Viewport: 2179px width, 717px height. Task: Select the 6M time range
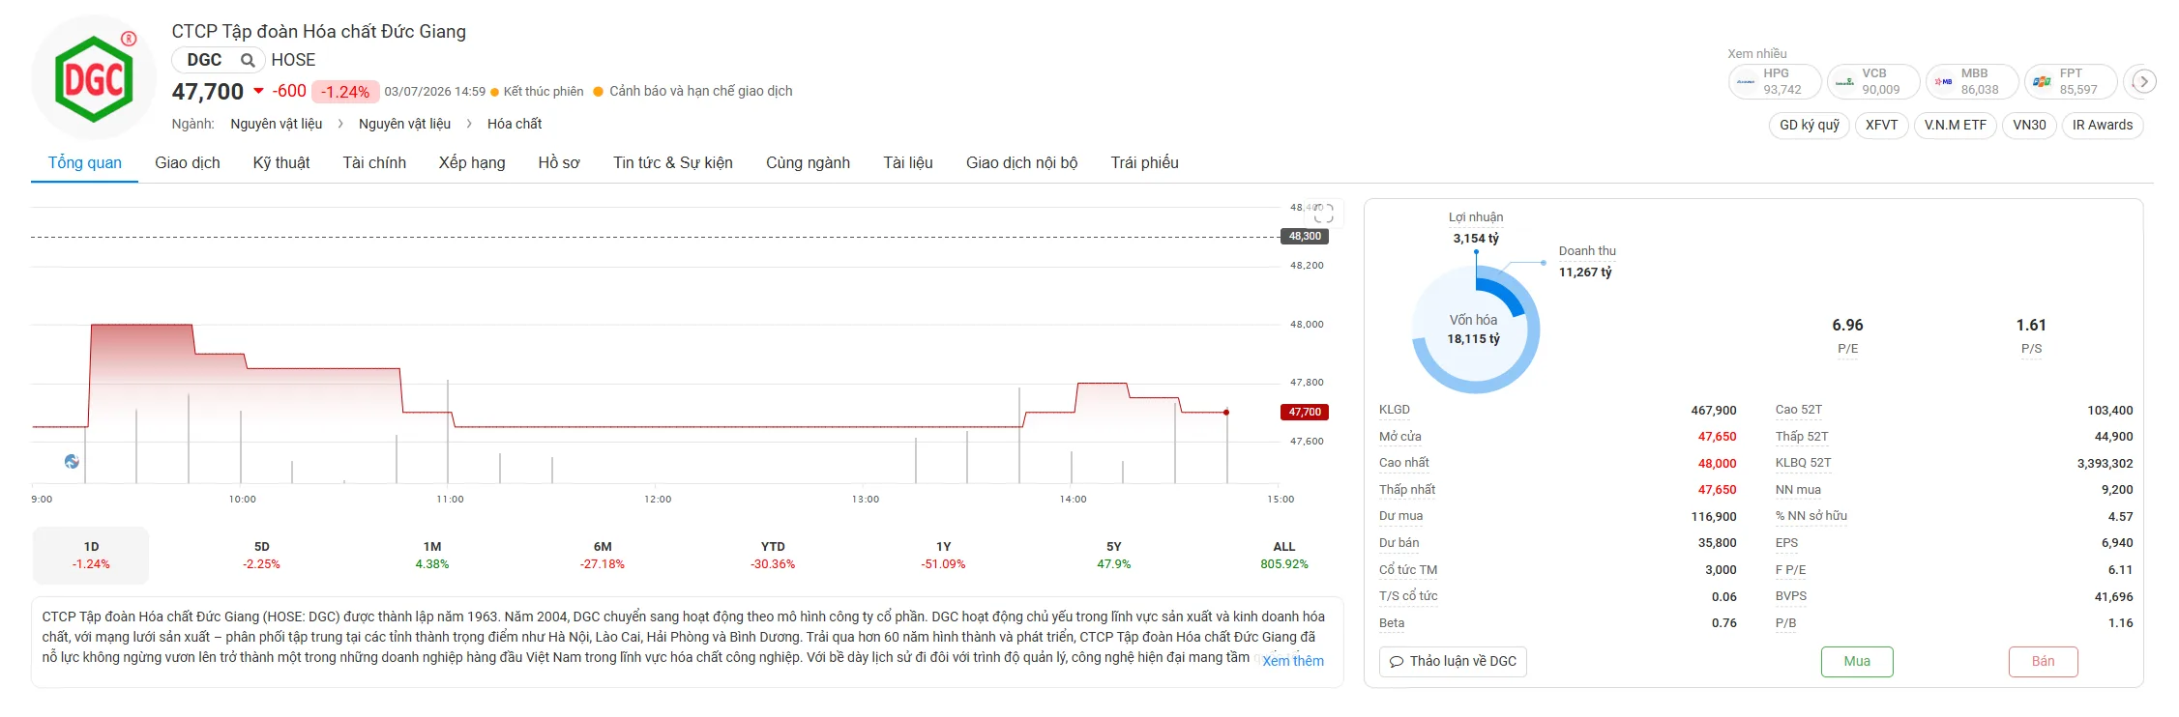click(x=603, y=556)
